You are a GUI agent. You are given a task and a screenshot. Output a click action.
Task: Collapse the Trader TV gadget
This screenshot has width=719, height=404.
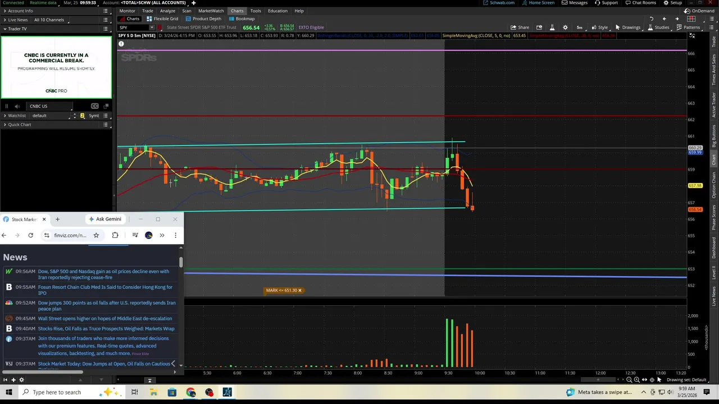pyautogui.click(x=5, y=29)
